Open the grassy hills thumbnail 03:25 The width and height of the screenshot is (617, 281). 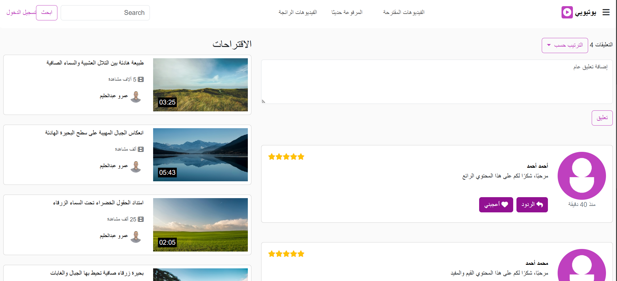[200, 85]
